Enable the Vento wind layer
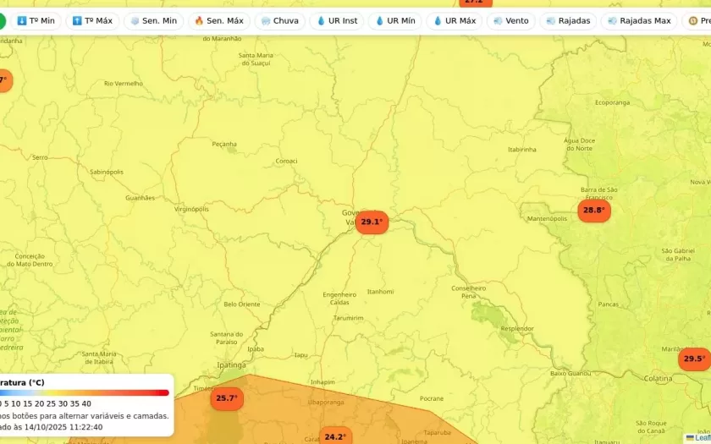The image size is (711, 444). pos(510,20)
